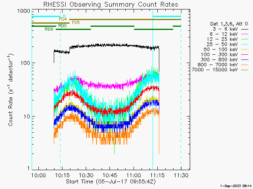Viewport: 253px width, 189px height.
Task: Click the '300 - 800 keV' legend label
Action: click(x=219, y=59)
